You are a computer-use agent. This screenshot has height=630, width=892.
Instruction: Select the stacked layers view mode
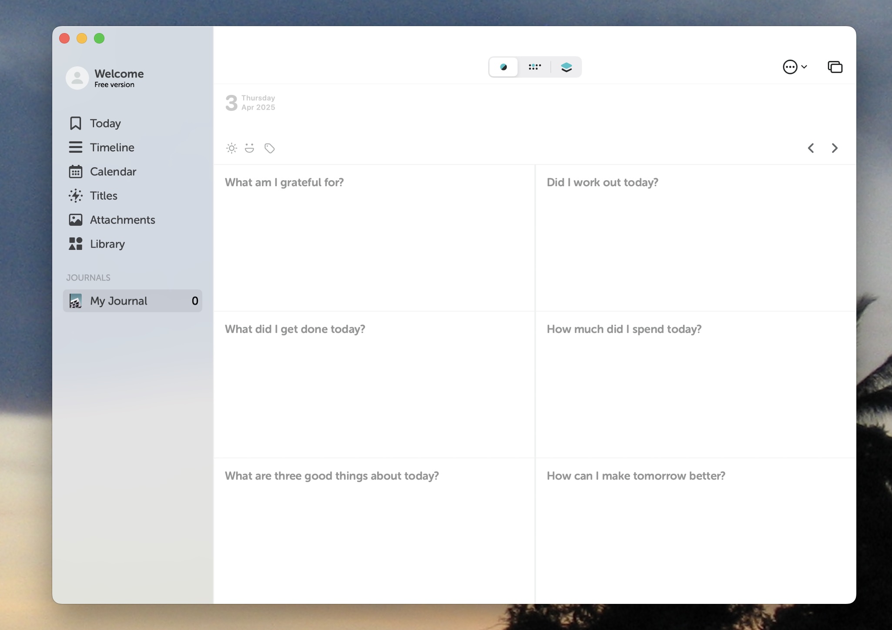[x=566, y=67]
